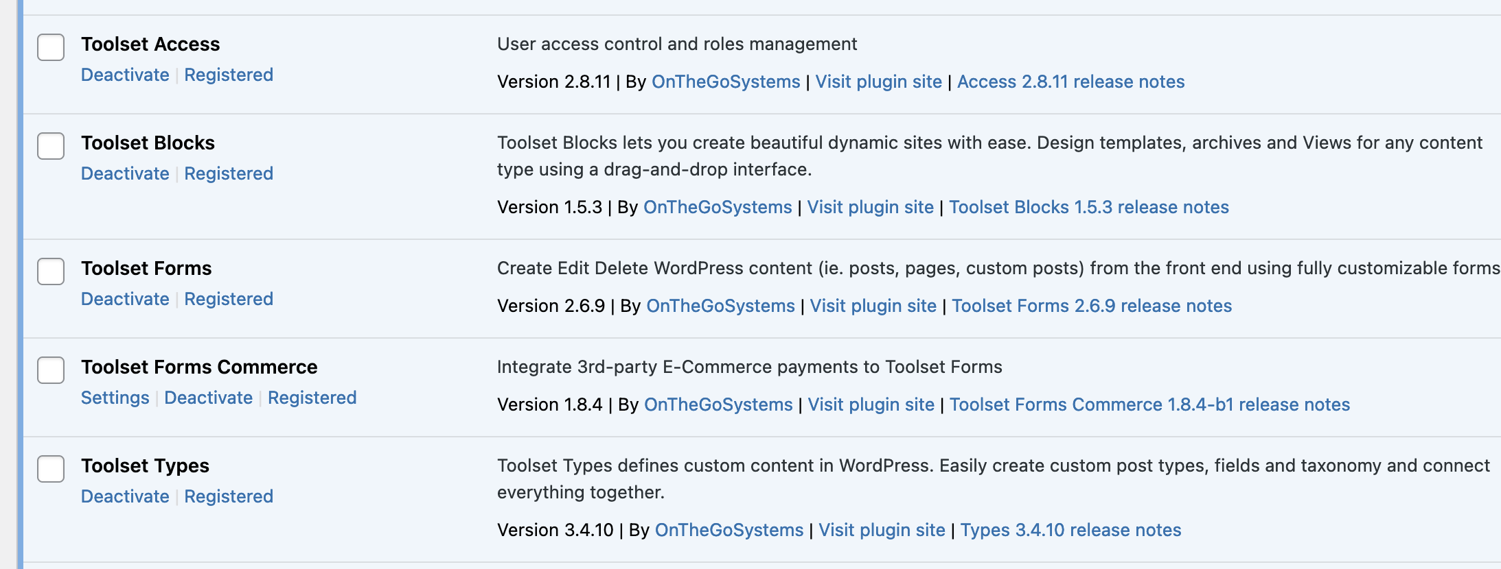Select the Toolset Forms plugin checkbox
Image resolution: width=1501 pixels, height=569 pixels.
51,271
